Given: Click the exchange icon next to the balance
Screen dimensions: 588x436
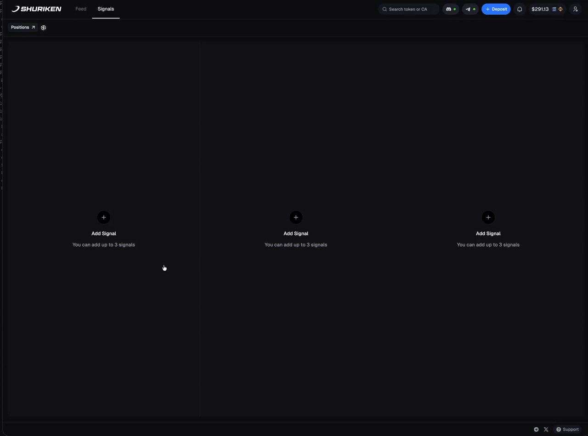Looking at the screenshot, I should 560,9.
